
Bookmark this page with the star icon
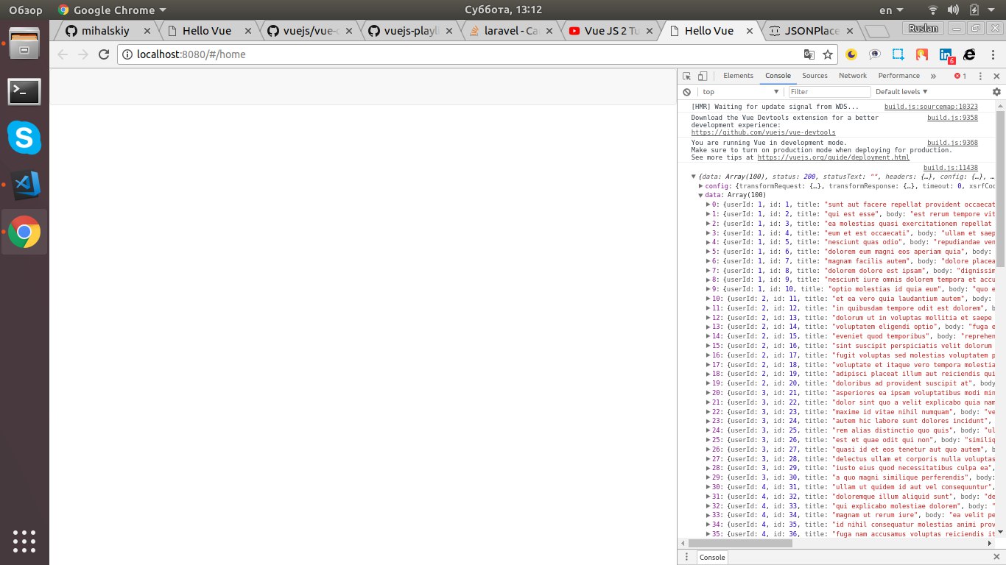point(828,54)
